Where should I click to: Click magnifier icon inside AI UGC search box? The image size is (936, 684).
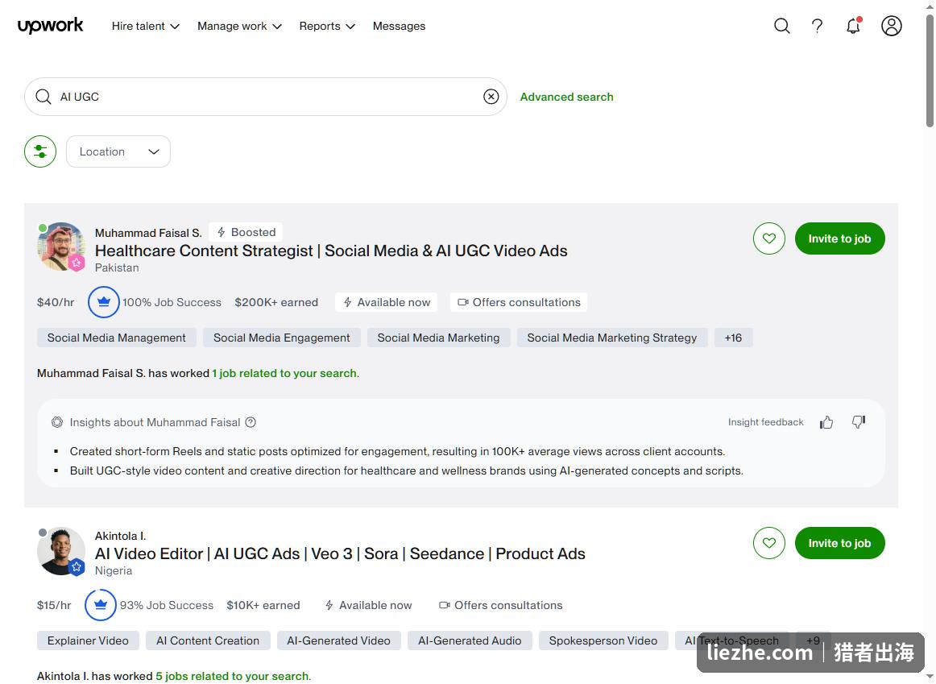pos(43,97)
